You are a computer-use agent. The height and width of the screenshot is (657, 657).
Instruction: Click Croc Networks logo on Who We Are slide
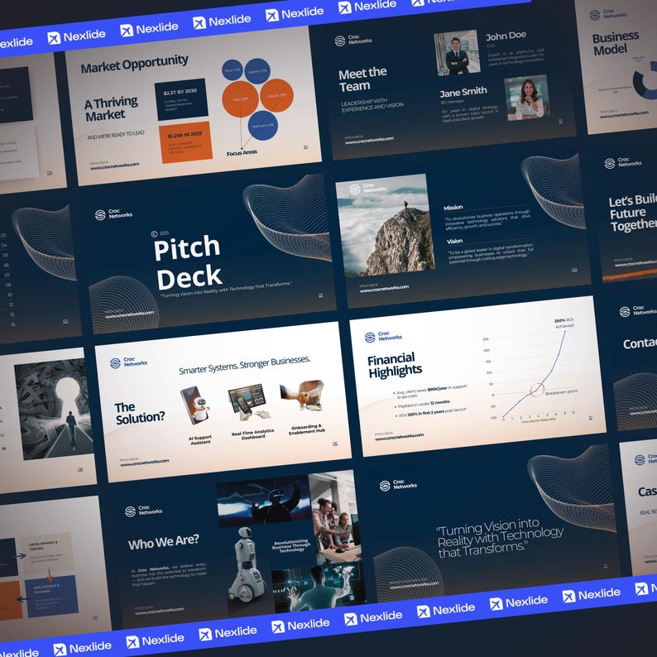point(143,511)
